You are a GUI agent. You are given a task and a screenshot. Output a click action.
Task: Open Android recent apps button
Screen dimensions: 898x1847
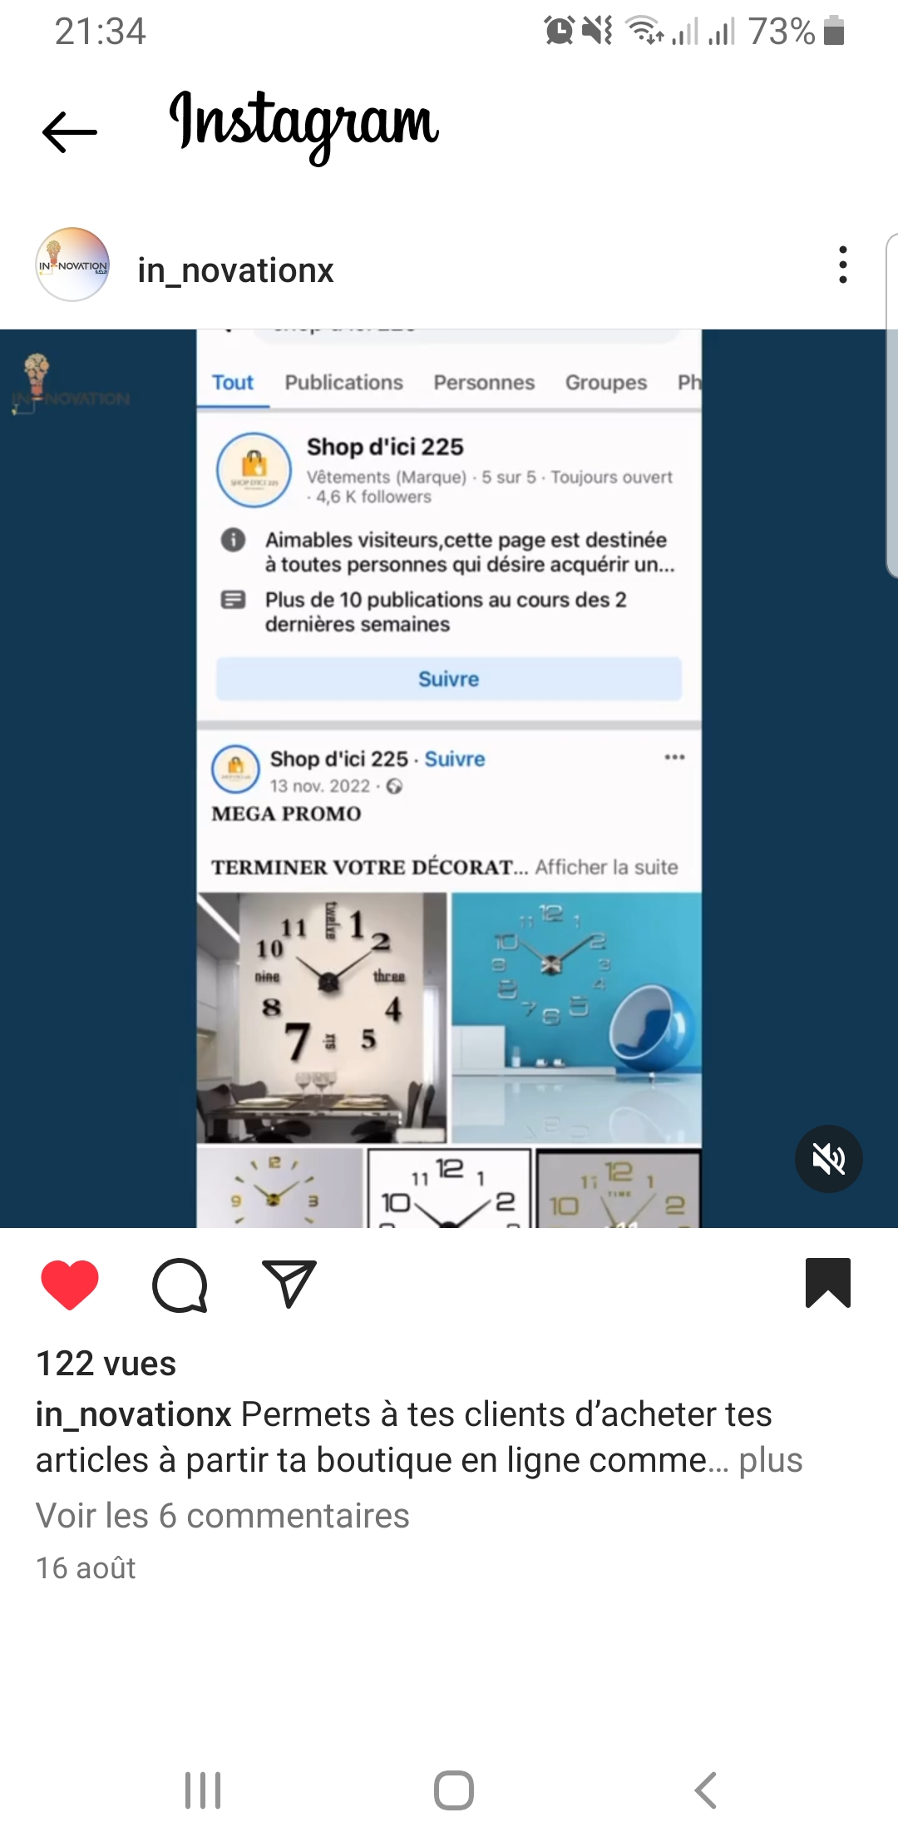203,1790
